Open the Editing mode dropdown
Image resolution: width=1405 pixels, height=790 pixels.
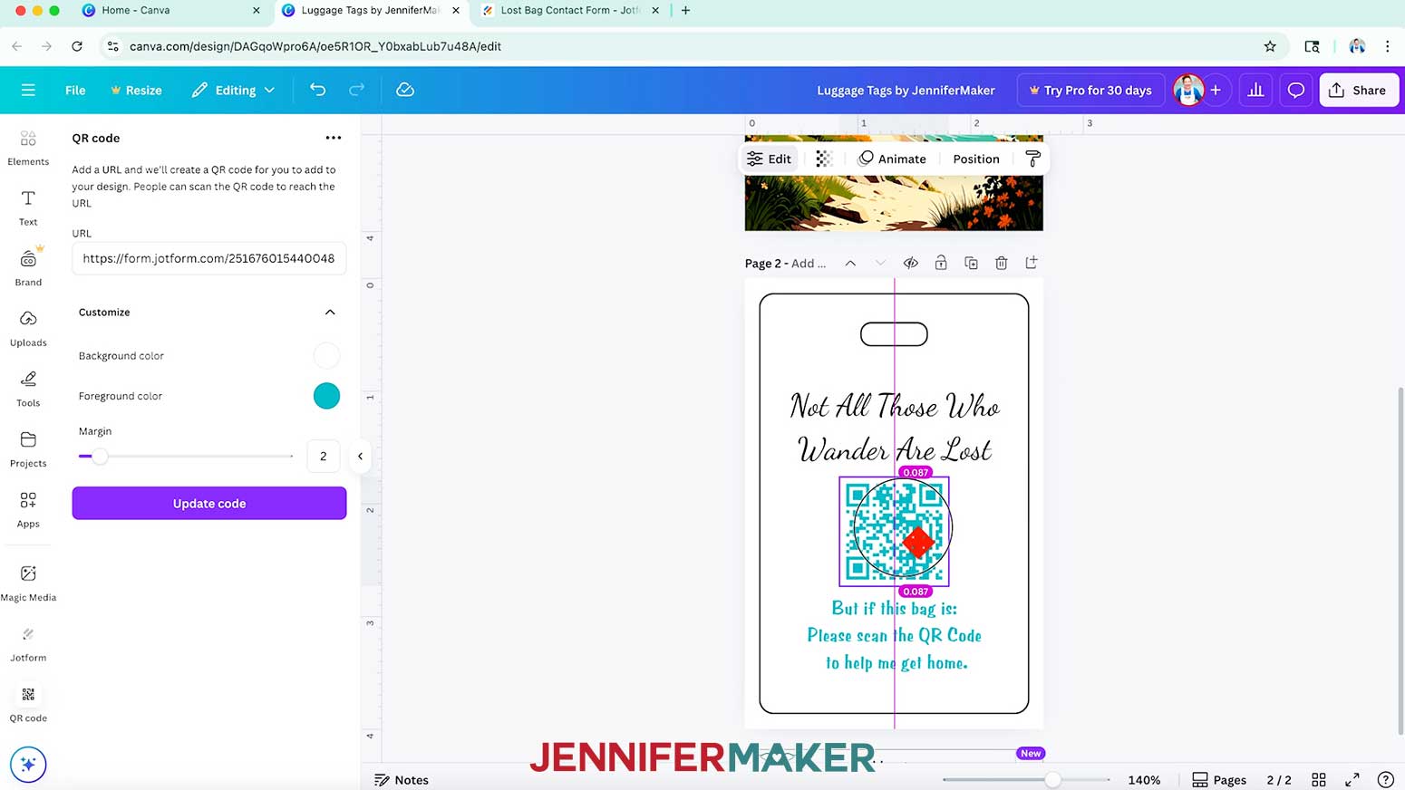(x=233, y=90)
